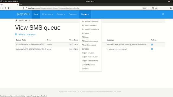This screenshot has width=173, height=97.
Task: Click Delete ALL queues (2) link
Action: coord(26,34)
